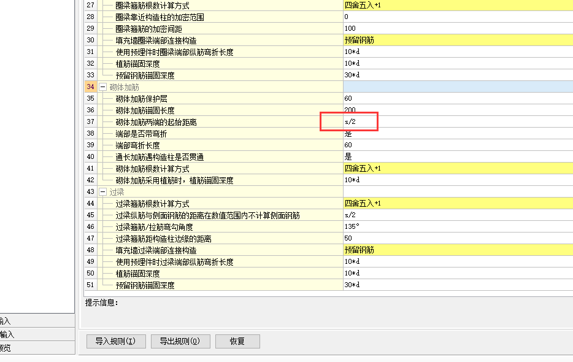573x362 pixels.
Task: Select row label 过梁箍筋/拉筋弯勾角度
Action: point(154,227)
